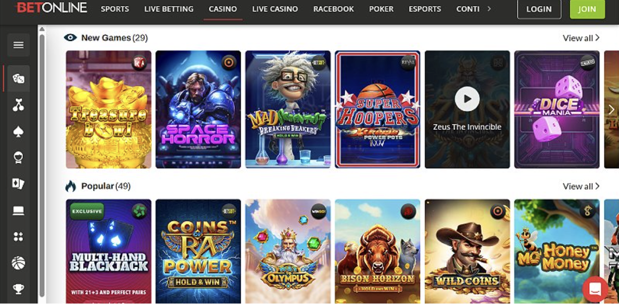The height and width of the screenshot is (304, 619).
Task: Select the trophy icon in the sidebar
Action: click(x=18, y=289)
